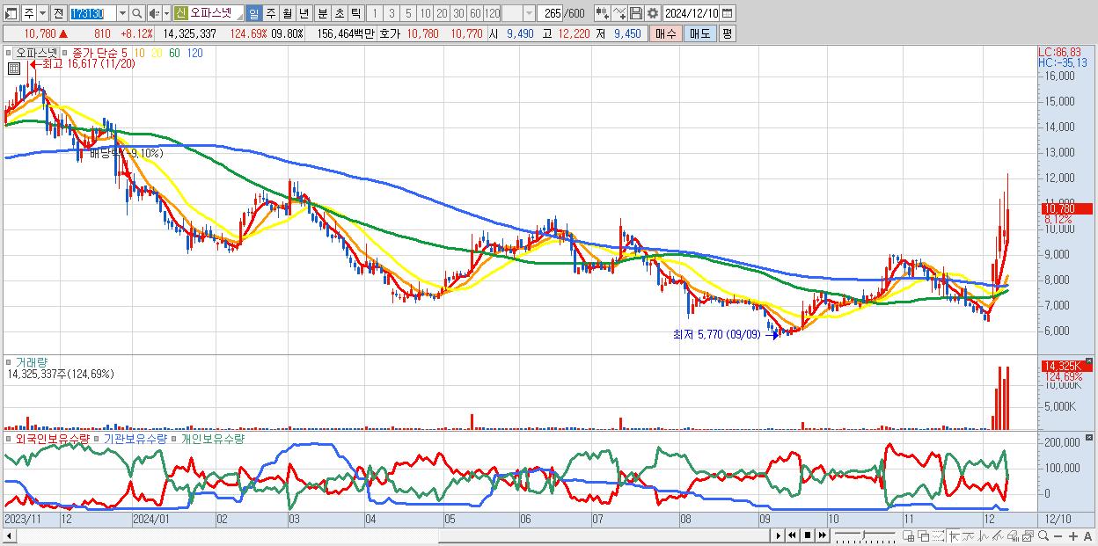Click the save floppy disk icon
Image resolution: width=1098 pixels, height=546 pixels.
coord(636,13)
